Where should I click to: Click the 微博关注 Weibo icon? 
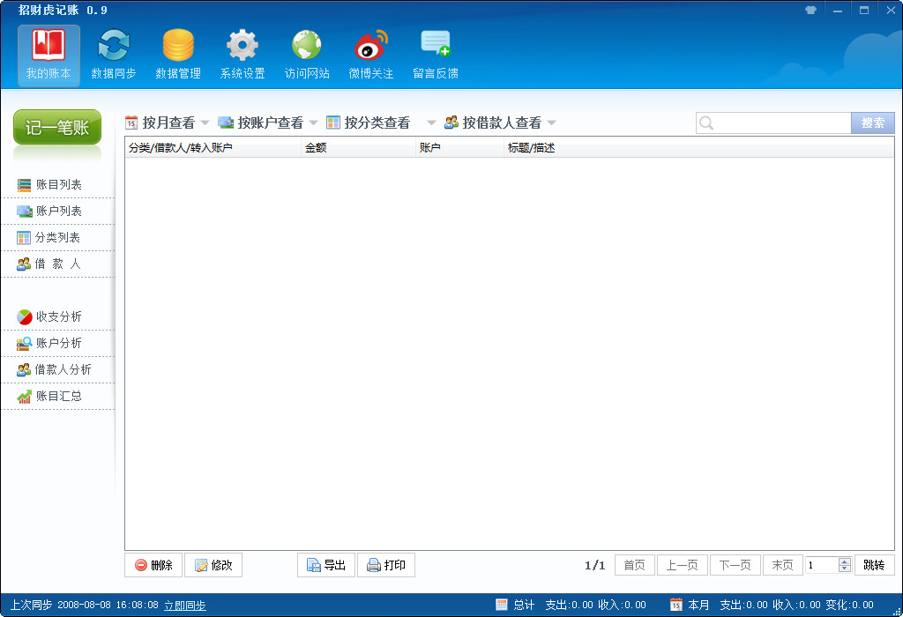pyautogui.click(x=371, y=45)
